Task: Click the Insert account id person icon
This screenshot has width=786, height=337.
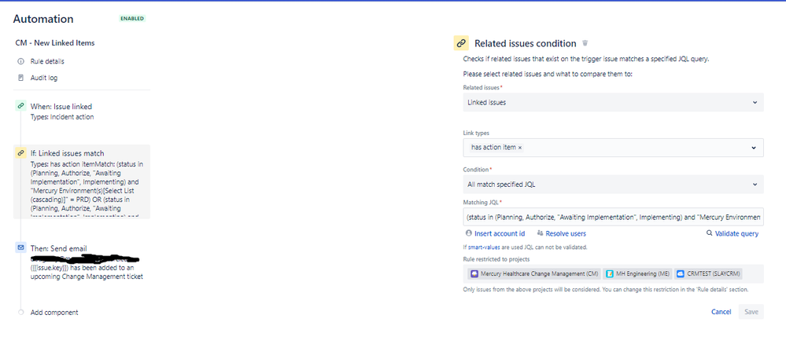Action: pyautogui.click(x=469, y=233)
